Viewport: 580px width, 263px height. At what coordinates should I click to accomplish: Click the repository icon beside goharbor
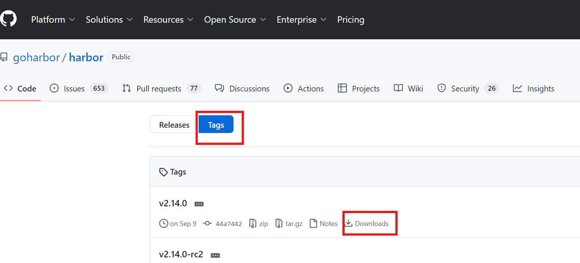click(x=4, y=57)
